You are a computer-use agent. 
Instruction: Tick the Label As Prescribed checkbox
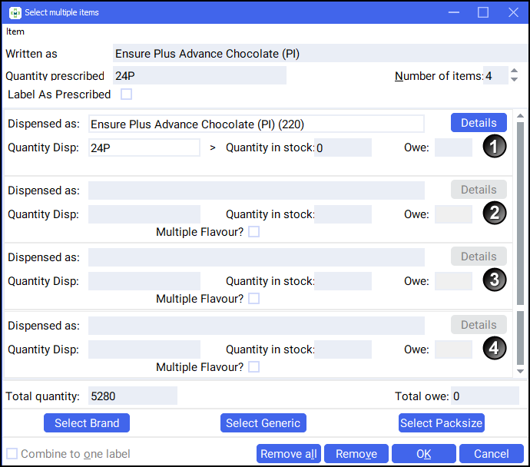(127, 94)
